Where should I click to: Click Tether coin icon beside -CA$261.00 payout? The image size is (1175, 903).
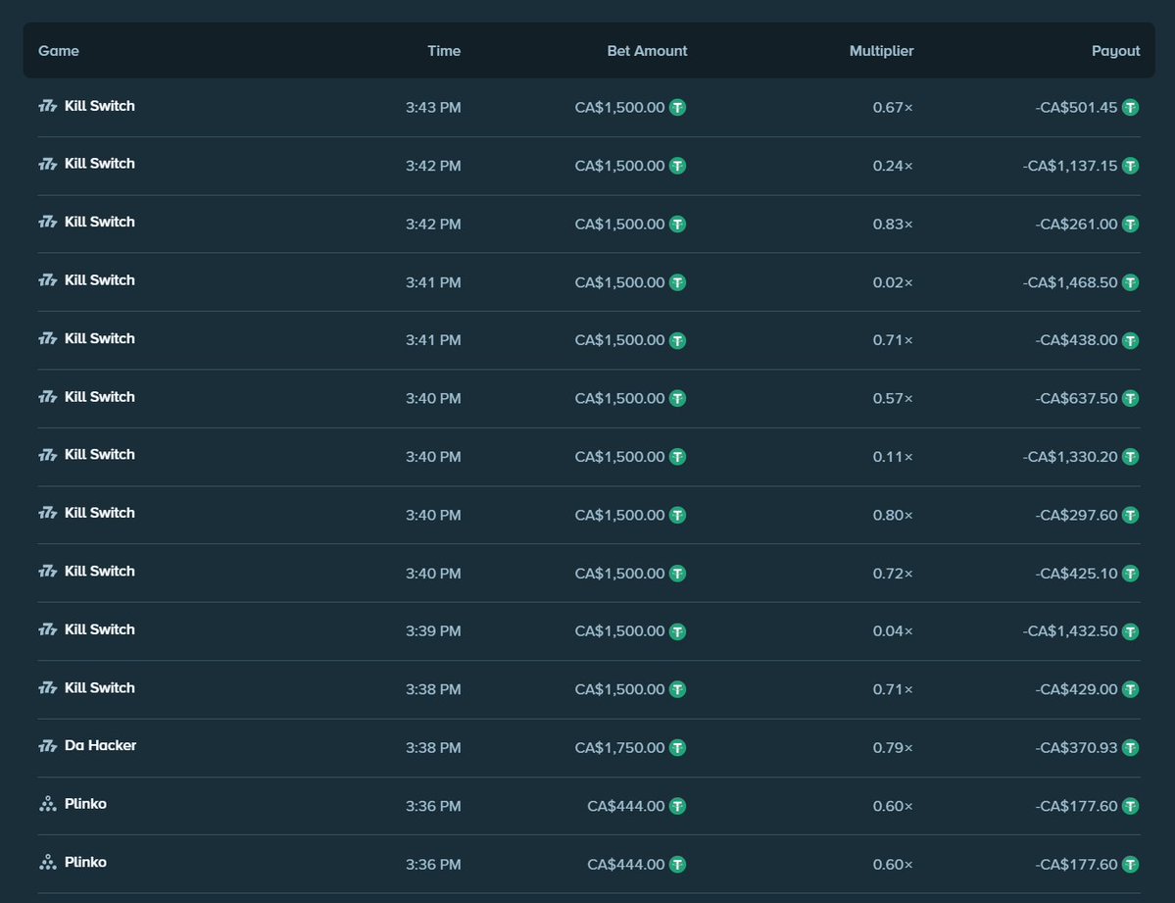1130,225
